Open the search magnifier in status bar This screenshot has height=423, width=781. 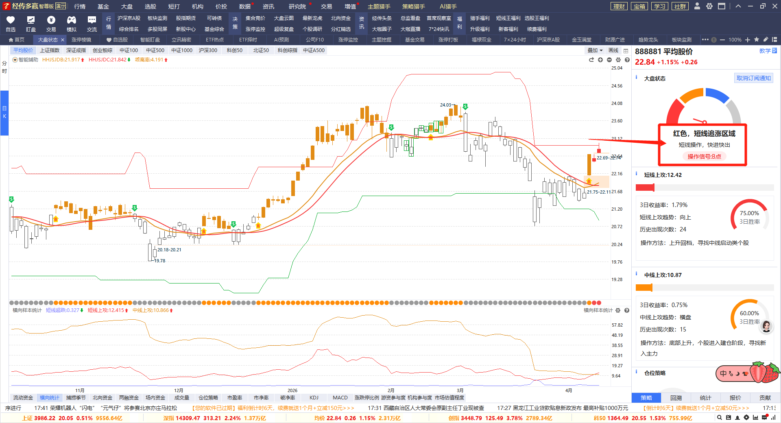tap(719, 417)
